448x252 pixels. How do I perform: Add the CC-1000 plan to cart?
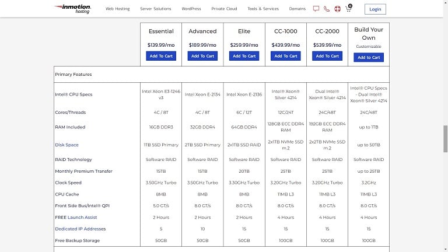286,56
